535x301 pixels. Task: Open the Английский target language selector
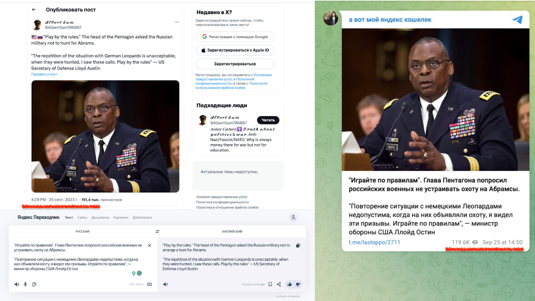pyautogui.click(x=232, y=231)
